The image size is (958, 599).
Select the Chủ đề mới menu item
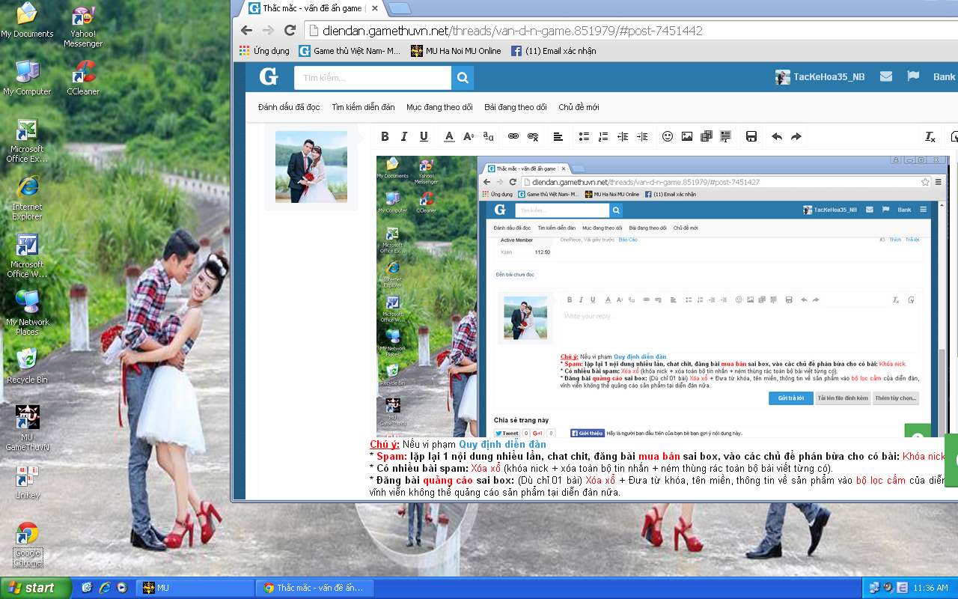[579, 107]
